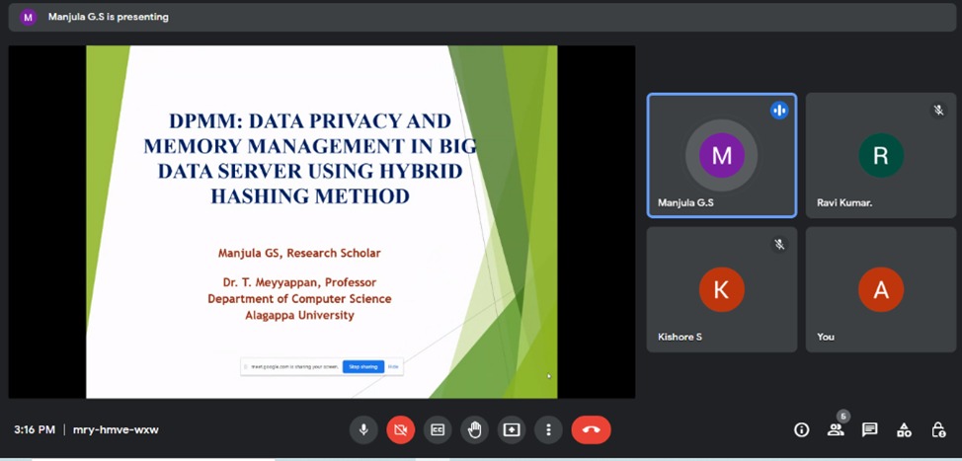Click Kishore S name label
The height and width of the screenshot is (461, 962).
(x=680, y=337)
